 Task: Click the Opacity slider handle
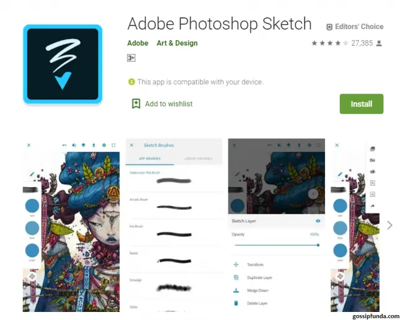(318, 245)
